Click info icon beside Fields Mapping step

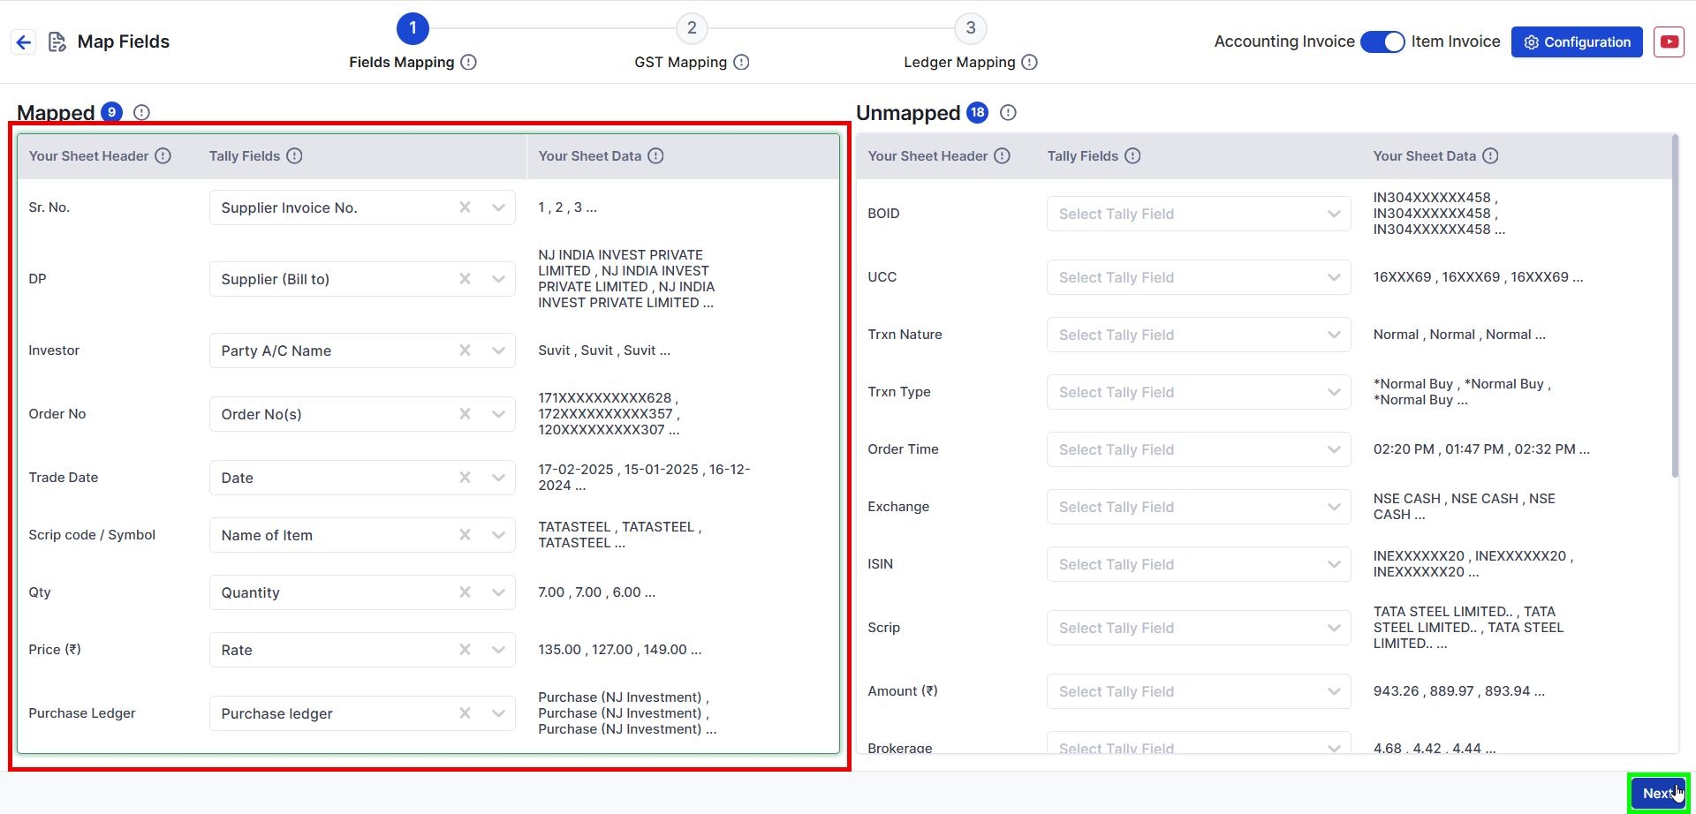469,62
